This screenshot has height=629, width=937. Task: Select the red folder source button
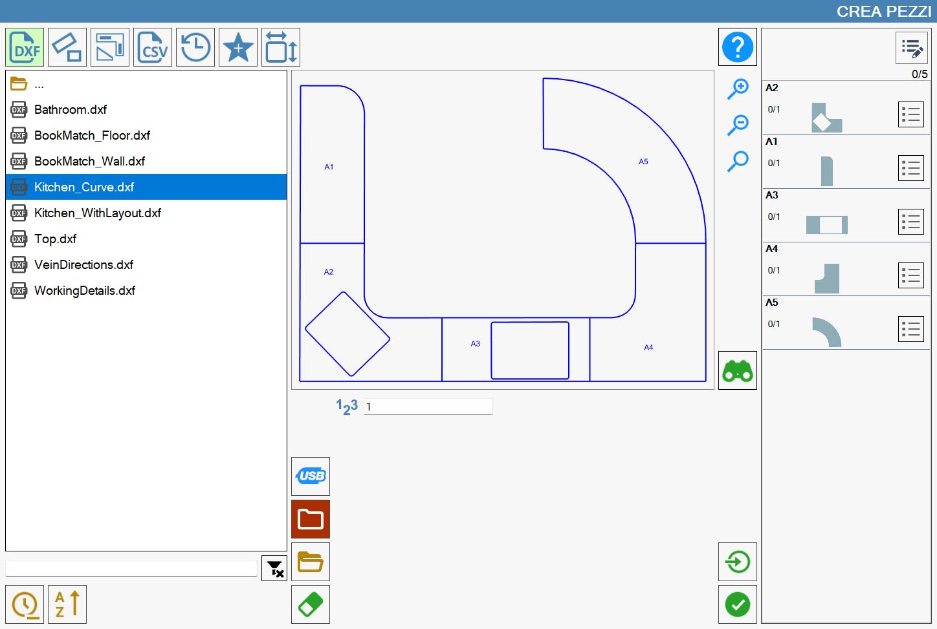(x=311, y=519)
